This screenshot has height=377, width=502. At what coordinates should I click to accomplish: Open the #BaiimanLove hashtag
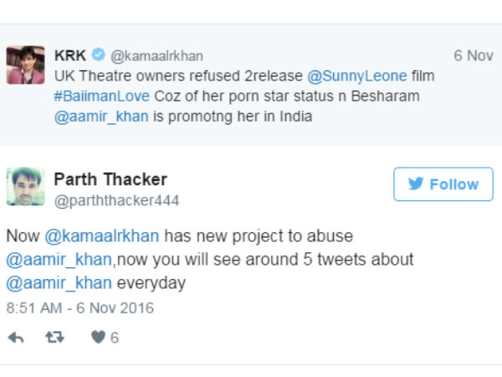click(x=102, y=96)
